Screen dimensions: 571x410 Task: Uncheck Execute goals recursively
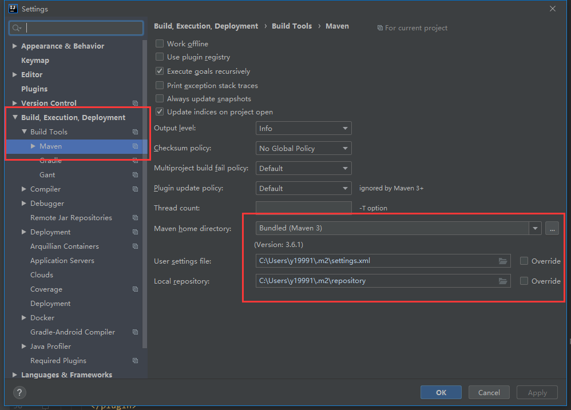160,71
